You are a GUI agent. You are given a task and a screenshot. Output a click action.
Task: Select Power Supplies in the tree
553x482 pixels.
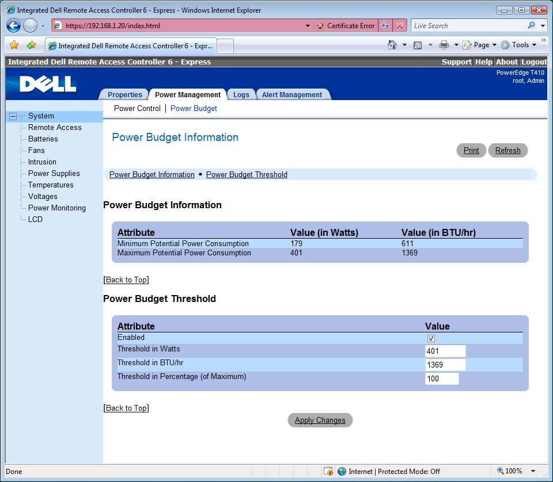click(x=54, y=173)
